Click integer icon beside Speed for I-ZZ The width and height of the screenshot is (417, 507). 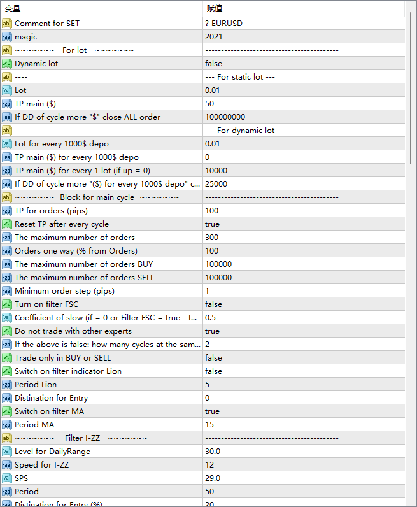click(7, 465)
